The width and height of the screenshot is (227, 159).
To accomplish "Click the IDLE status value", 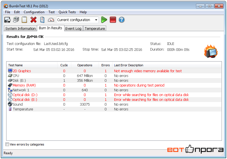I will [x=171, y=44].
